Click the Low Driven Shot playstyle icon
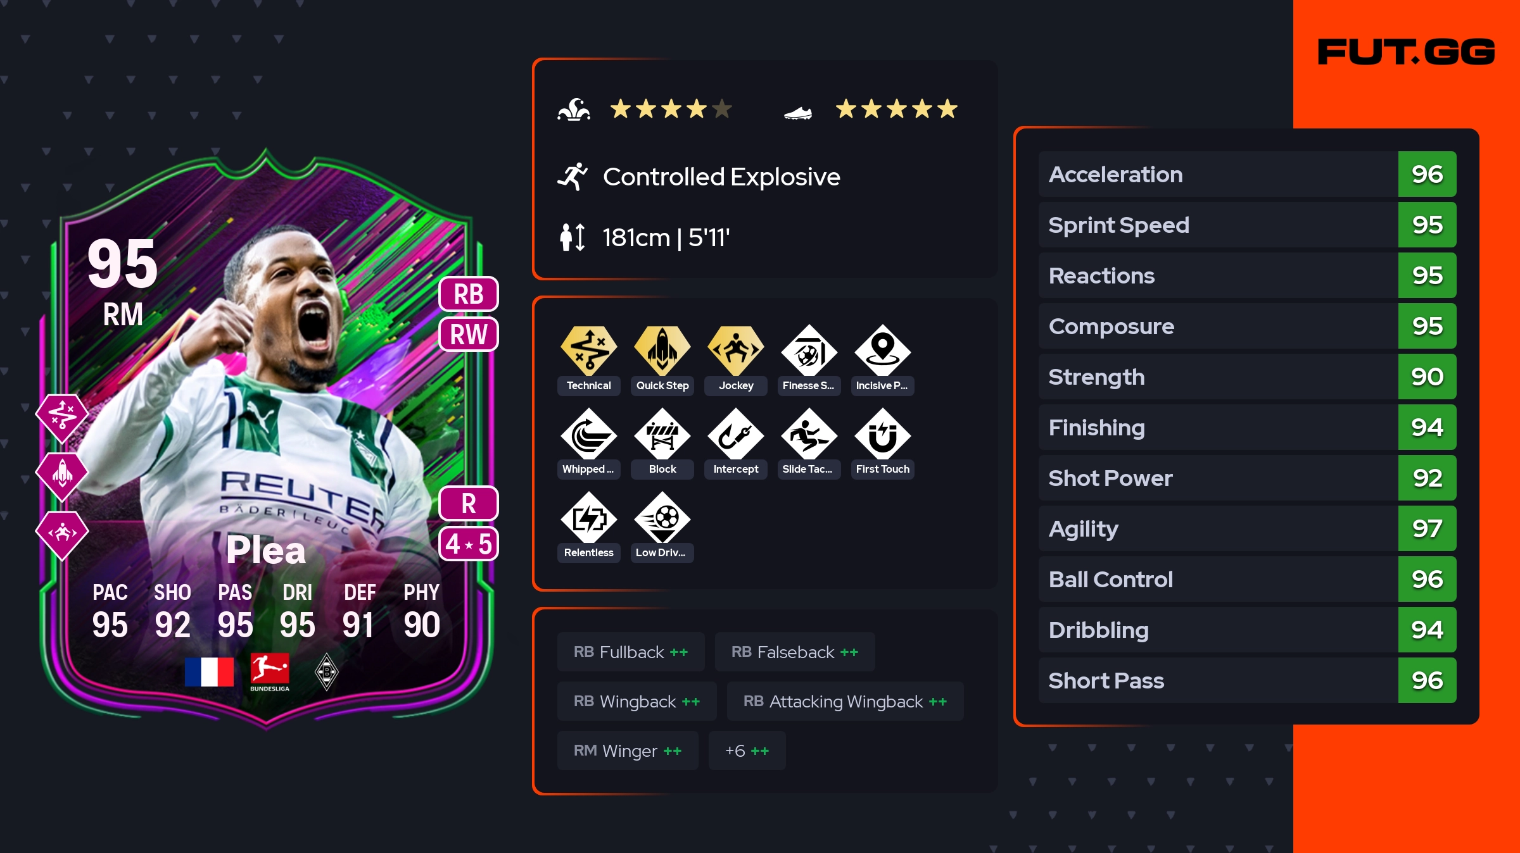 (x=662, y=518)
